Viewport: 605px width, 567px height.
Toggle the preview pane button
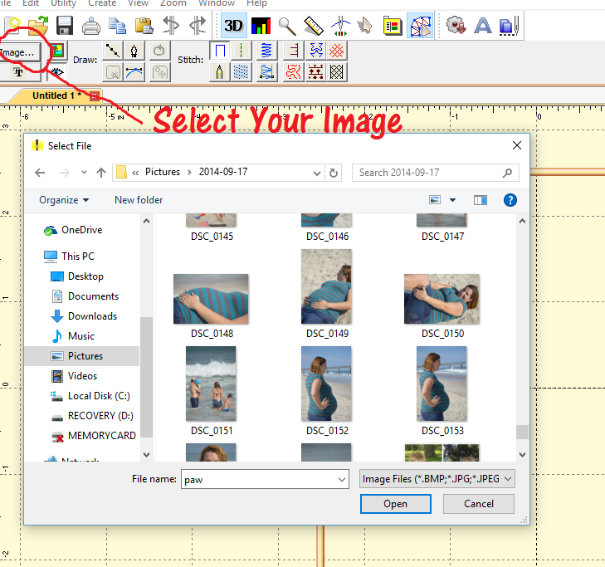click(x=480, y=200)
